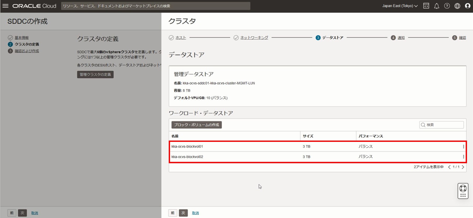This screenshot has width=473, height=218.
Task: Open the hamburger navigation menu
Action: point(5,6)
